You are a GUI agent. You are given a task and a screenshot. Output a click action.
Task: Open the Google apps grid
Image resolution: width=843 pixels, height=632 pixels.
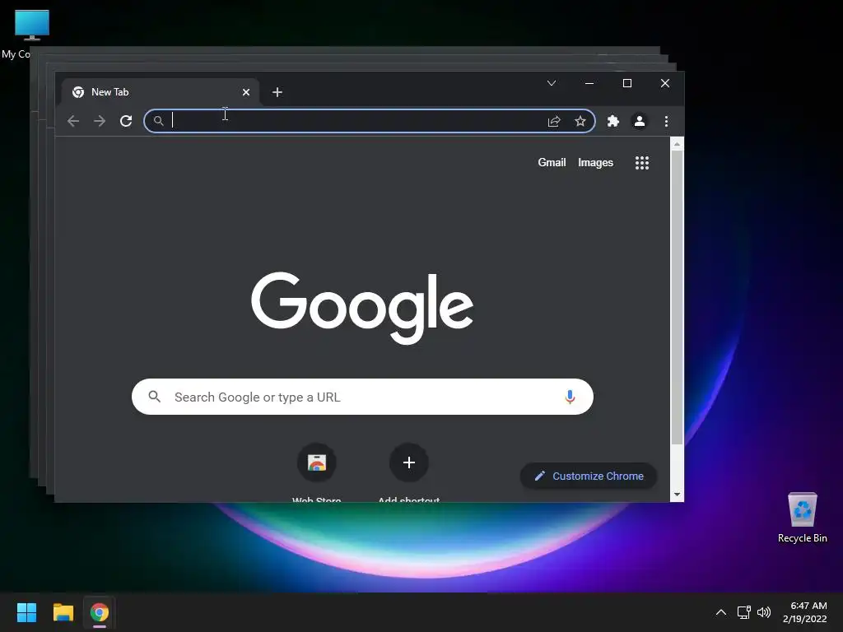tap(642, 163)
